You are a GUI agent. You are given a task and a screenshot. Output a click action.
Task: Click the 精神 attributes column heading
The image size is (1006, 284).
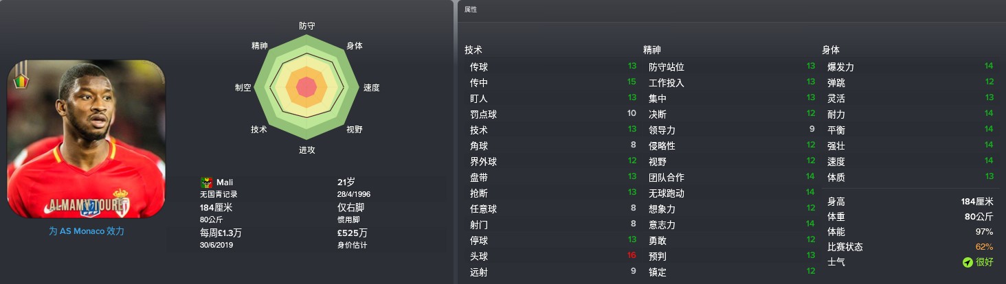652,50
